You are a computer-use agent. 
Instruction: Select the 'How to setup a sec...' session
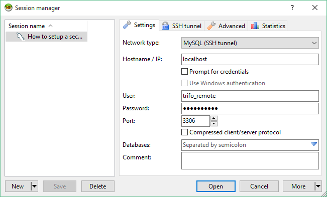click(x=46, y=37)
